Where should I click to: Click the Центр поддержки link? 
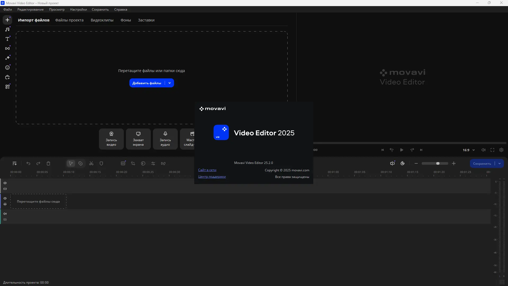tap(212, 177)
